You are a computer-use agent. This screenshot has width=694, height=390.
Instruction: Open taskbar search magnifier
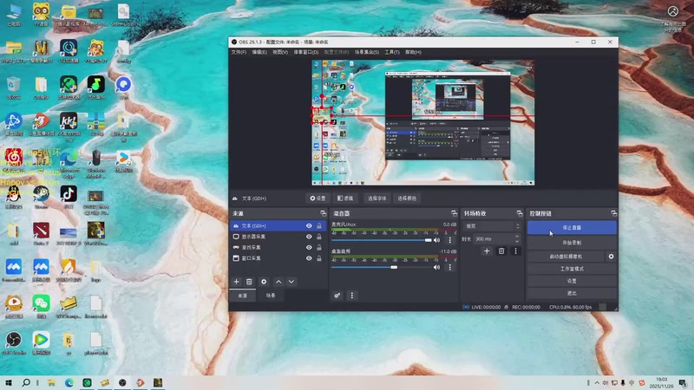(26, 382)
